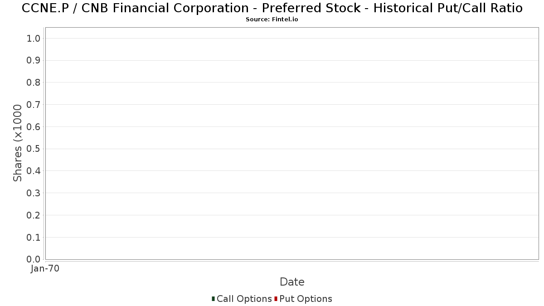Screen dimensions: 544x306
Task: Click the Jan-70 x-axis tick label
Action: point(45,268)
